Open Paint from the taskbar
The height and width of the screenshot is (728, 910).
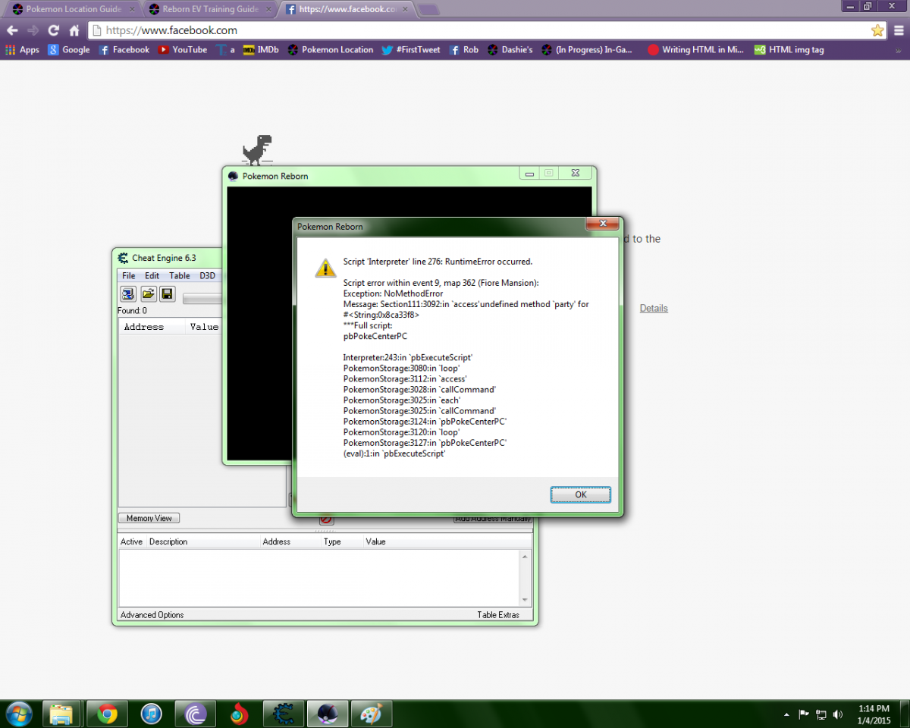click(x=371, y=714)
